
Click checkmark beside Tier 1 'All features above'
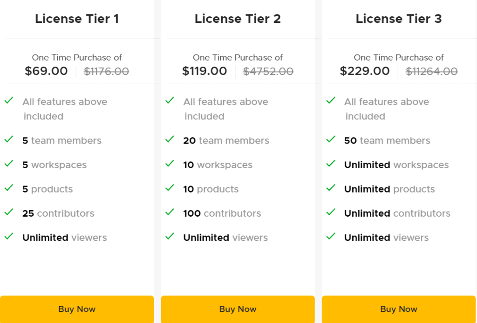click(9, 100)
